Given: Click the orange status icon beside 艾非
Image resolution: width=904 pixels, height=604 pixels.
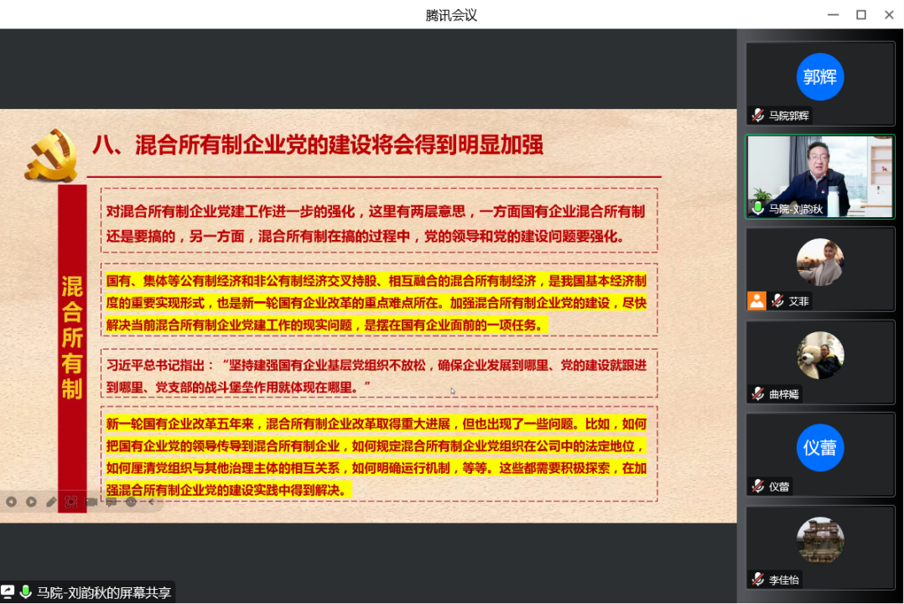Looking at the screenshot, I should coord(757,300).
